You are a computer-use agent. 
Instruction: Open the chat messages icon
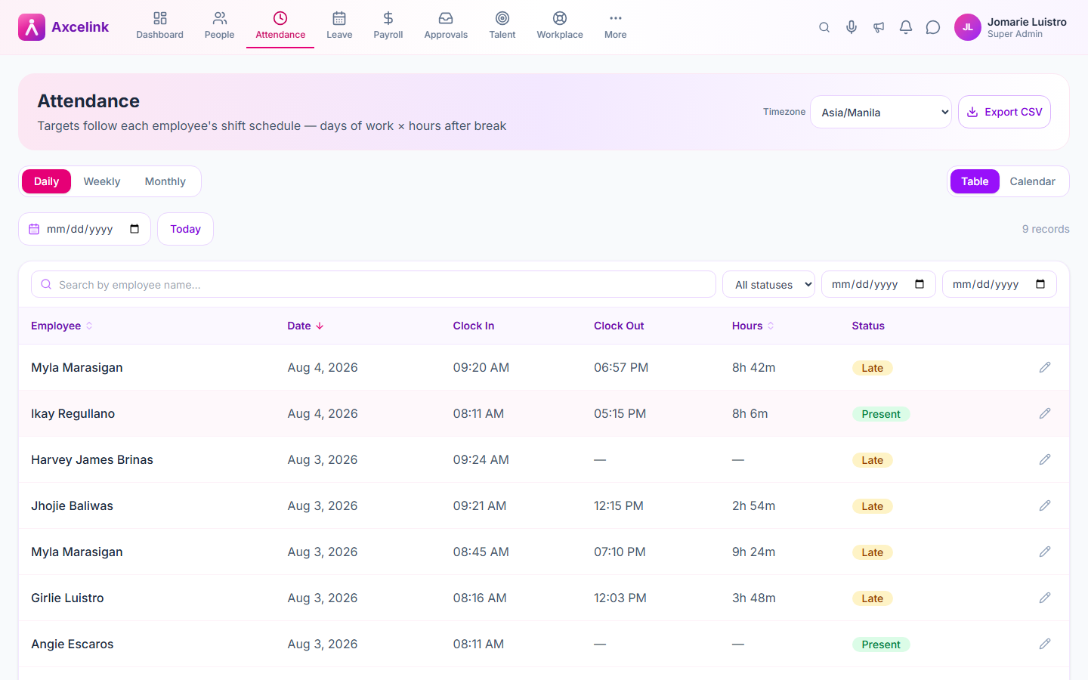coord(933,27)
